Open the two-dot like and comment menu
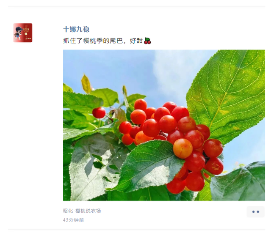Image resolution: width=271 pixels, height=233 pixels. (x=255, y=211)
